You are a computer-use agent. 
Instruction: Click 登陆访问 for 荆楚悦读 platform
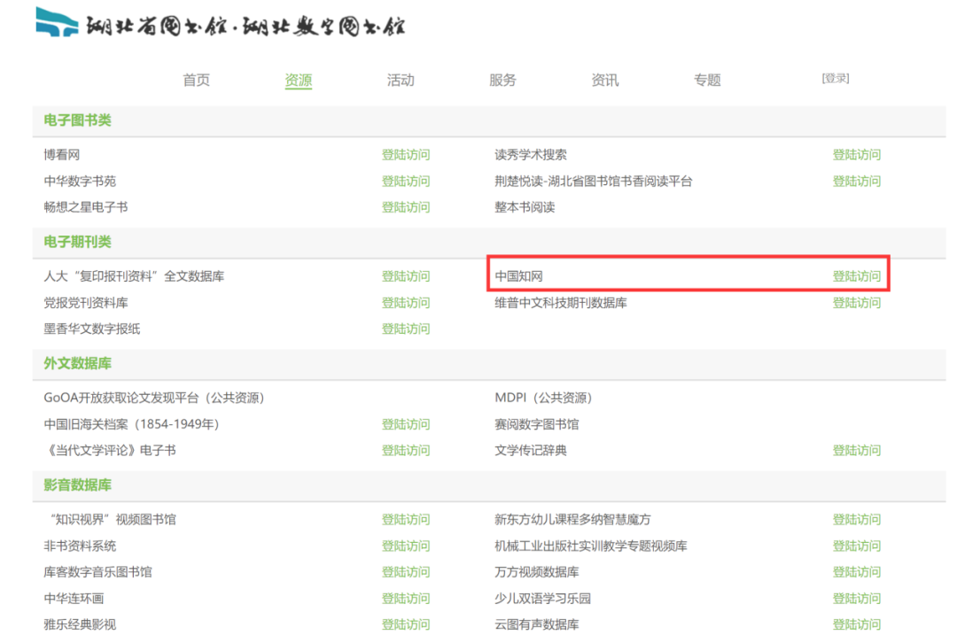(x=857, y=182)
